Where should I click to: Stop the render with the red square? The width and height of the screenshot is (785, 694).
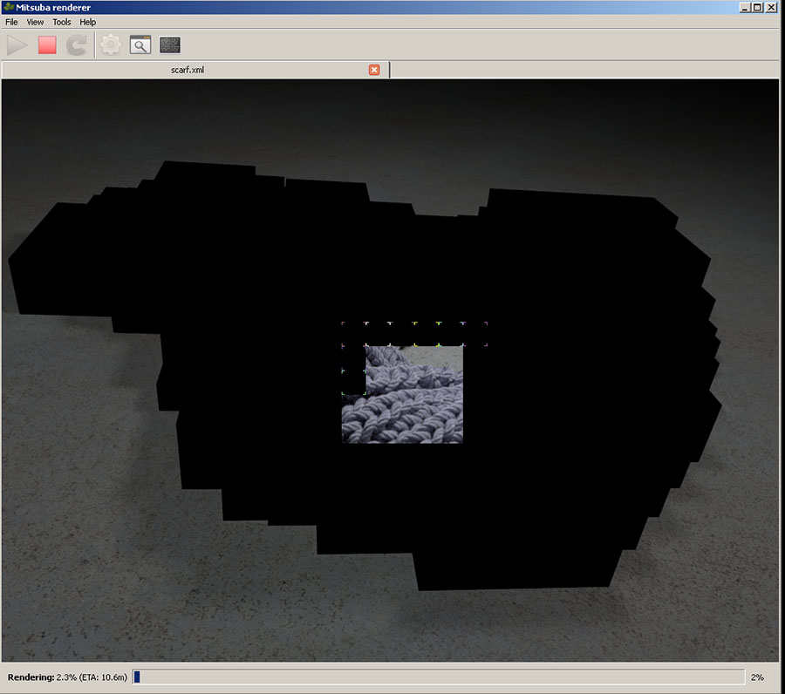click(47, 45)
